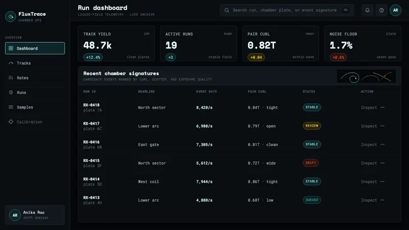Open the Calibration section
Viewport: 409px width, 230px height.
pos(35,122)
